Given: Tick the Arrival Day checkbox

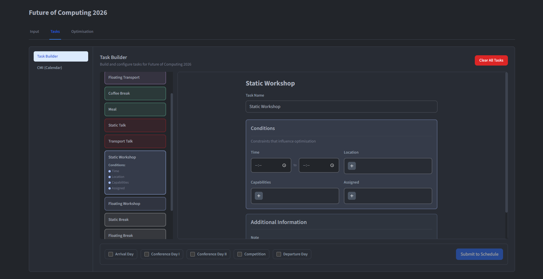Looking at the screenshot, I should coord(111,254).
